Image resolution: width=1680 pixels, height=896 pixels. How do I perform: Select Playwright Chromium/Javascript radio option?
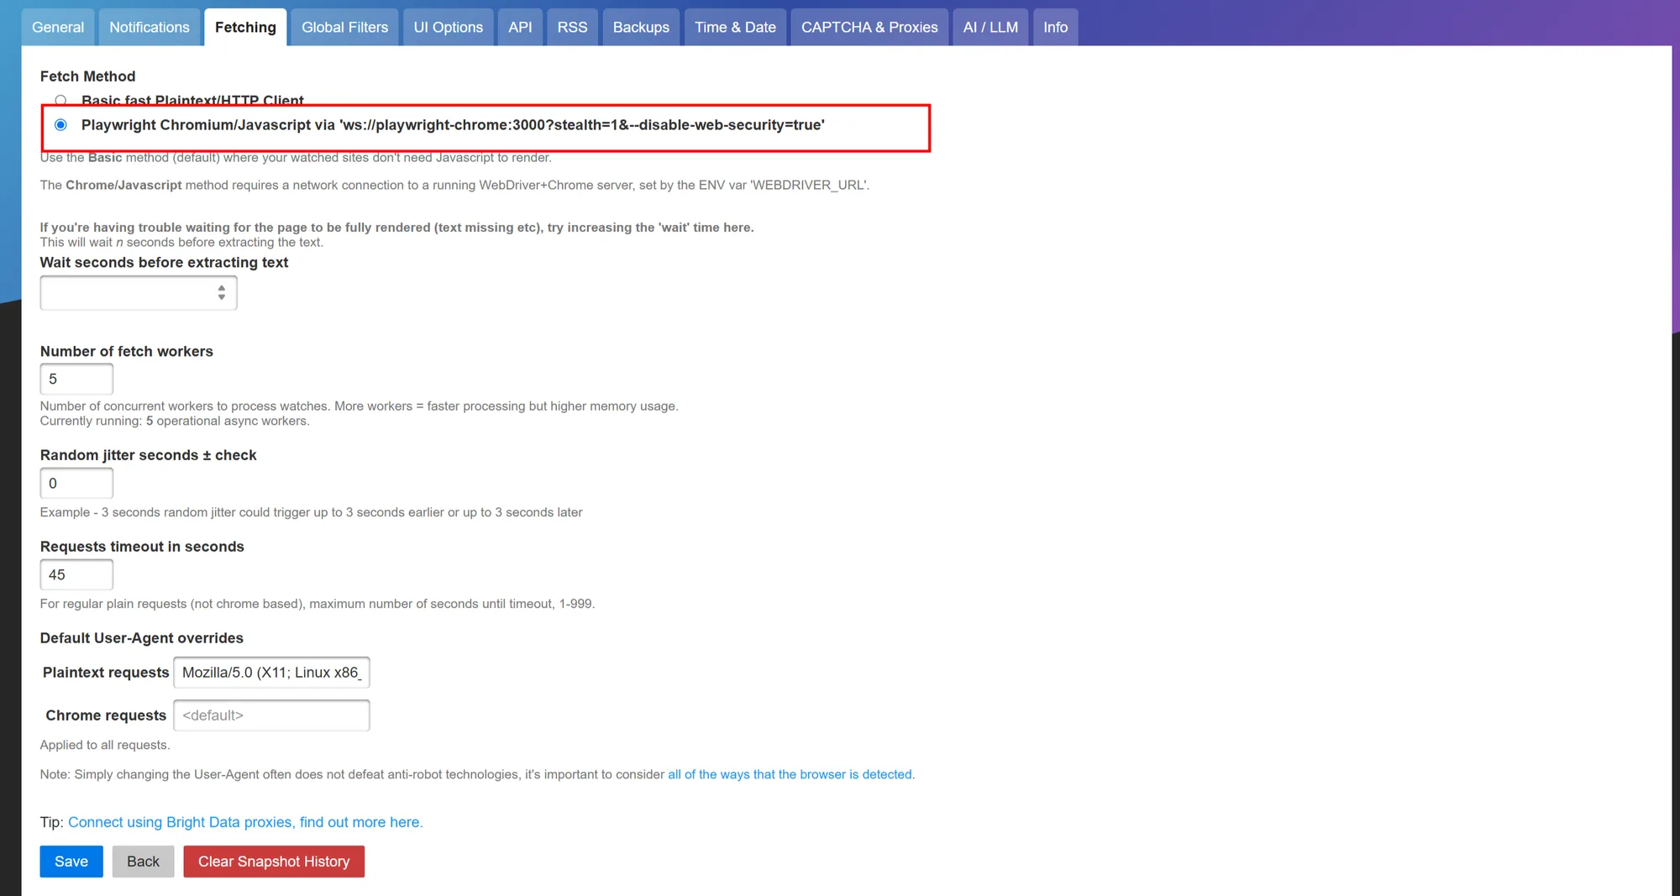[x=60, y=125]
